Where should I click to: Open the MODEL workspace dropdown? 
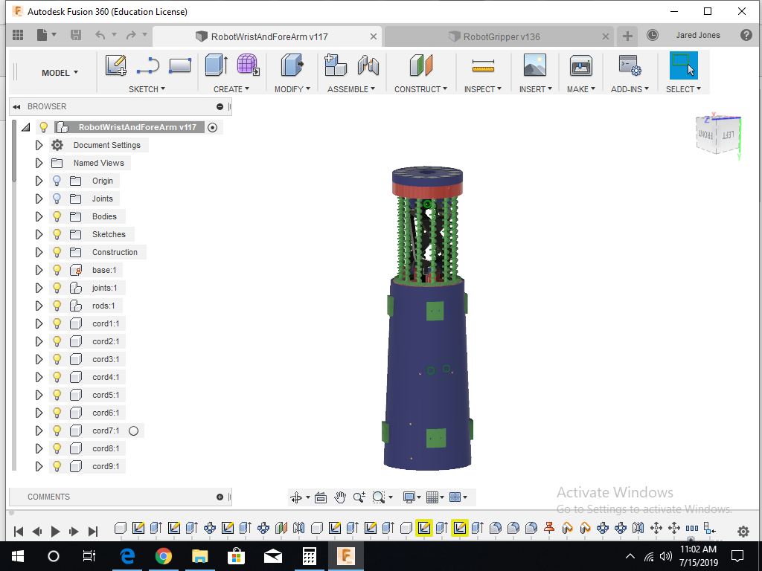(x=60, y=73)
